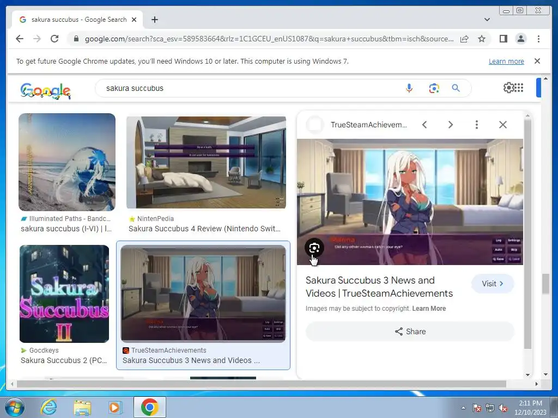
Task: Show next image in preview panel
Action: 451,125
